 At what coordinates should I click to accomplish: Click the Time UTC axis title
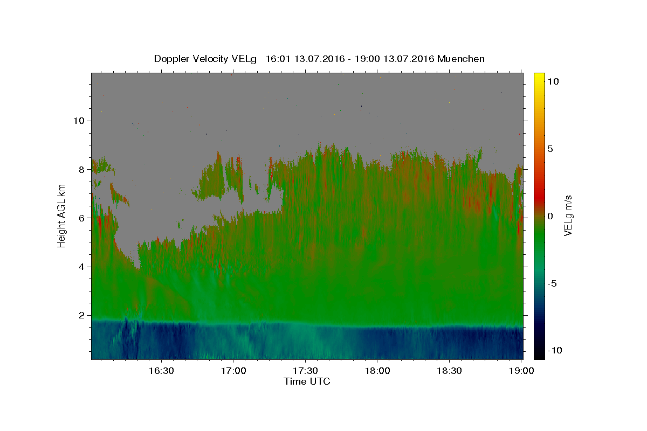click(307, 381)
